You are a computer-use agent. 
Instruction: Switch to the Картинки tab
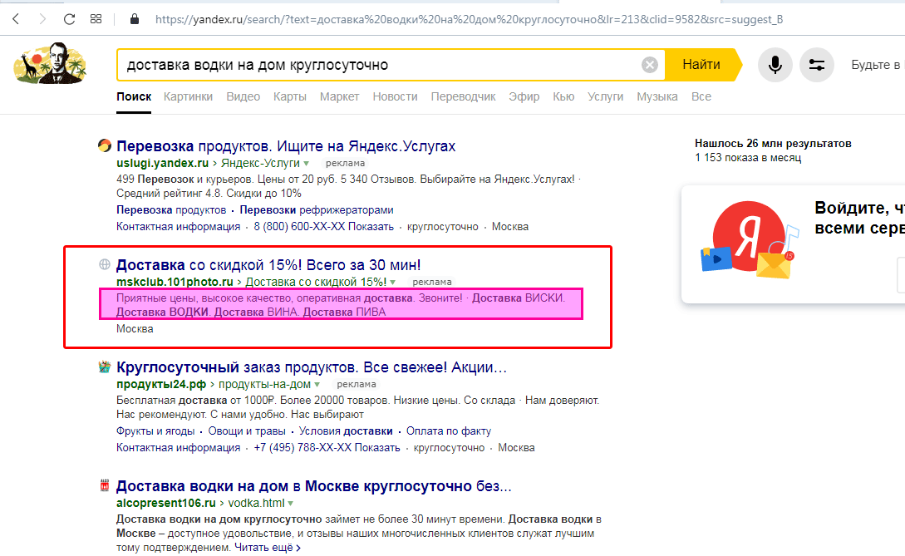click(188, 96)
